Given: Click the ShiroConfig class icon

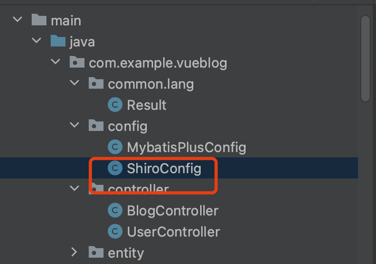Looking at the screenshot, I should (x=115, y=168).
